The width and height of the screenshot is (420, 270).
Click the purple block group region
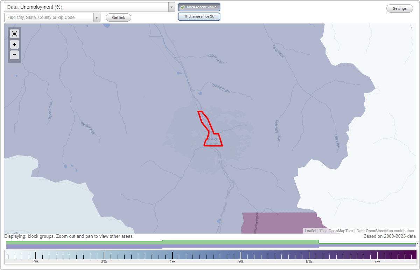280,222
